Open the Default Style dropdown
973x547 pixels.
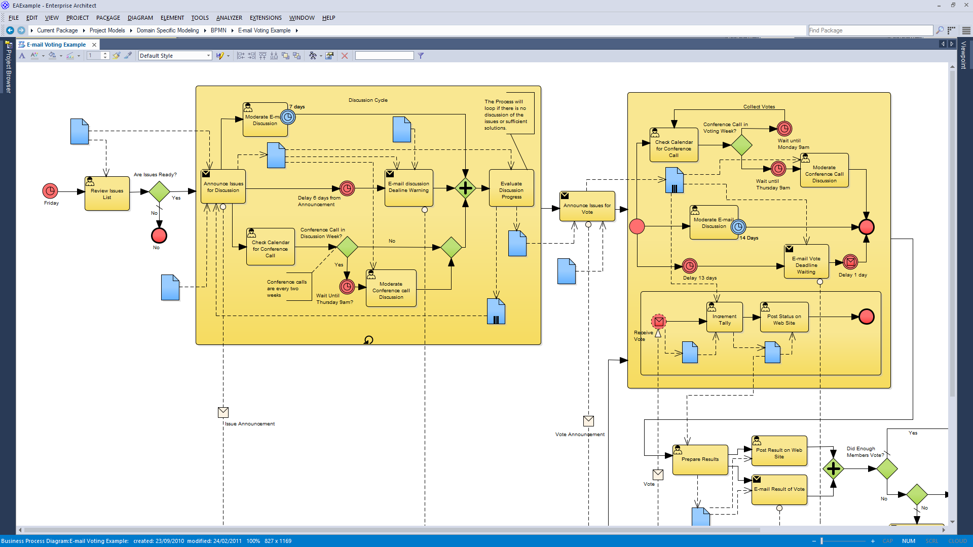pyautogui.click(x=208, y=56)
